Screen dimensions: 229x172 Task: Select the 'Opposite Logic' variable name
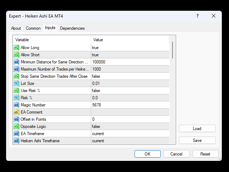[x=33, y=126]
